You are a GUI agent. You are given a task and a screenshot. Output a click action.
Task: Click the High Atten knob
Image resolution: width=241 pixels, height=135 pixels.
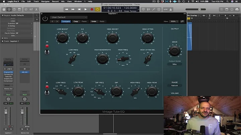(x=148, y=38)
